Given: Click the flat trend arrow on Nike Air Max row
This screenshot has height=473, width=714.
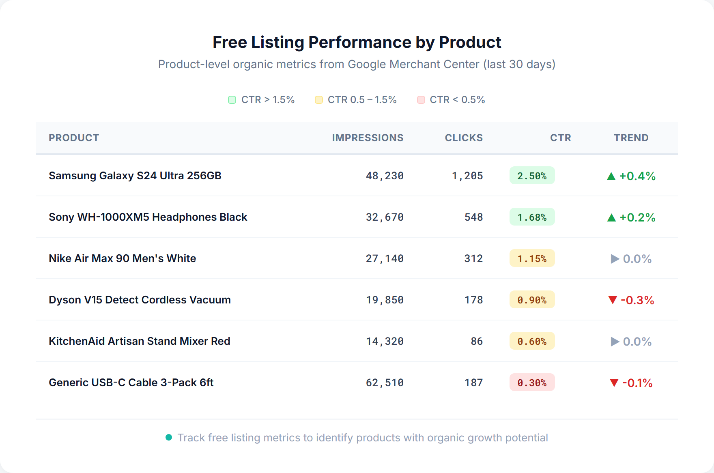Looking at the screenshot, I should (x=615, y=258).
